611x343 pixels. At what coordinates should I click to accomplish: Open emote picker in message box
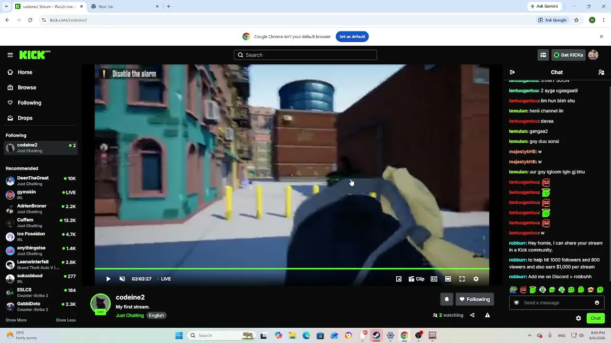(x=597, y=303)
